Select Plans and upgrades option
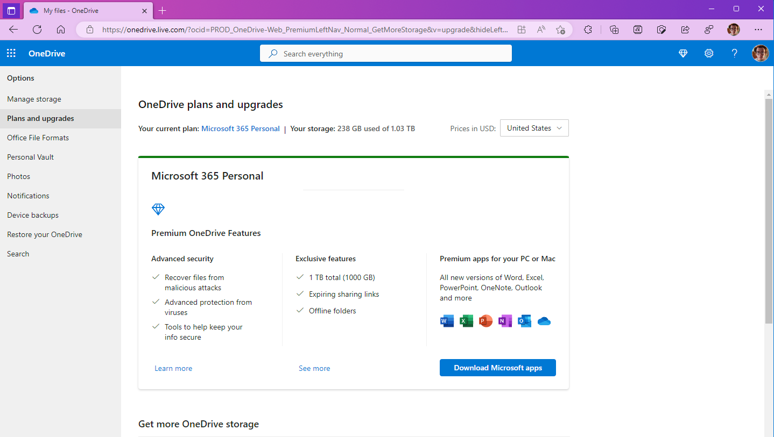The image size is (774, 437). point(60,118)
